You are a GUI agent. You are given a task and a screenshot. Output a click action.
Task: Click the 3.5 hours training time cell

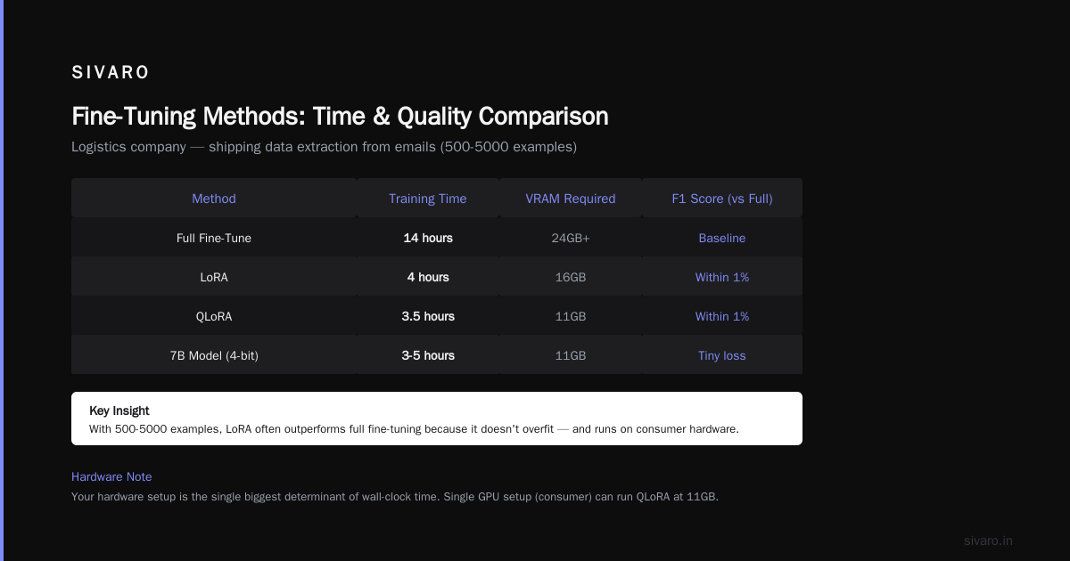click(428, 316)
